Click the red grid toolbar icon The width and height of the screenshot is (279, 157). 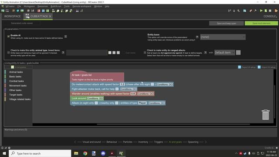(x=39, y=10)
